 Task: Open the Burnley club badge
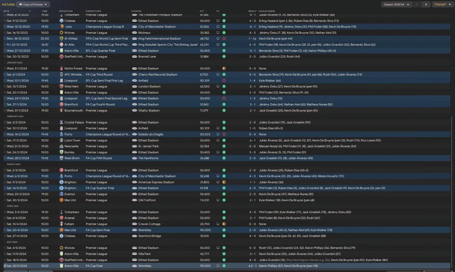point(61,152)
